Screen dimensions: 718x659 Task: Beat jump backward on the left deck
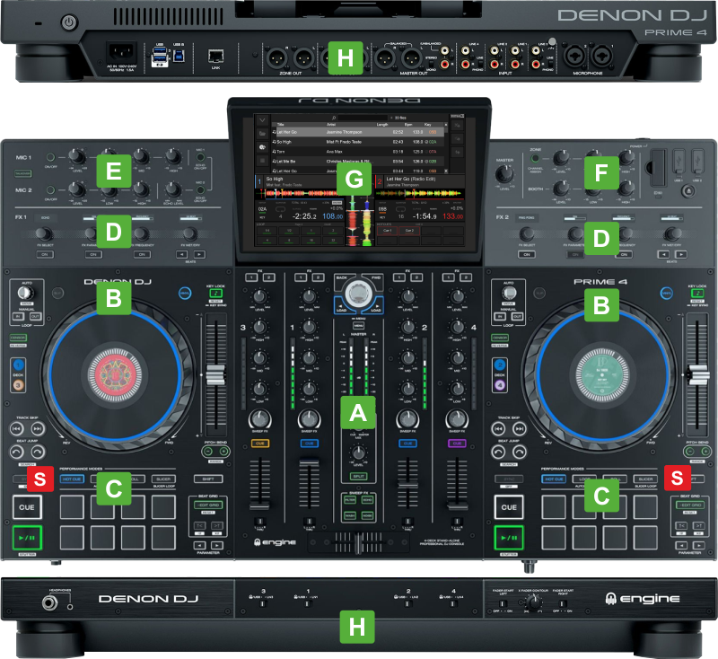(16, 452)
